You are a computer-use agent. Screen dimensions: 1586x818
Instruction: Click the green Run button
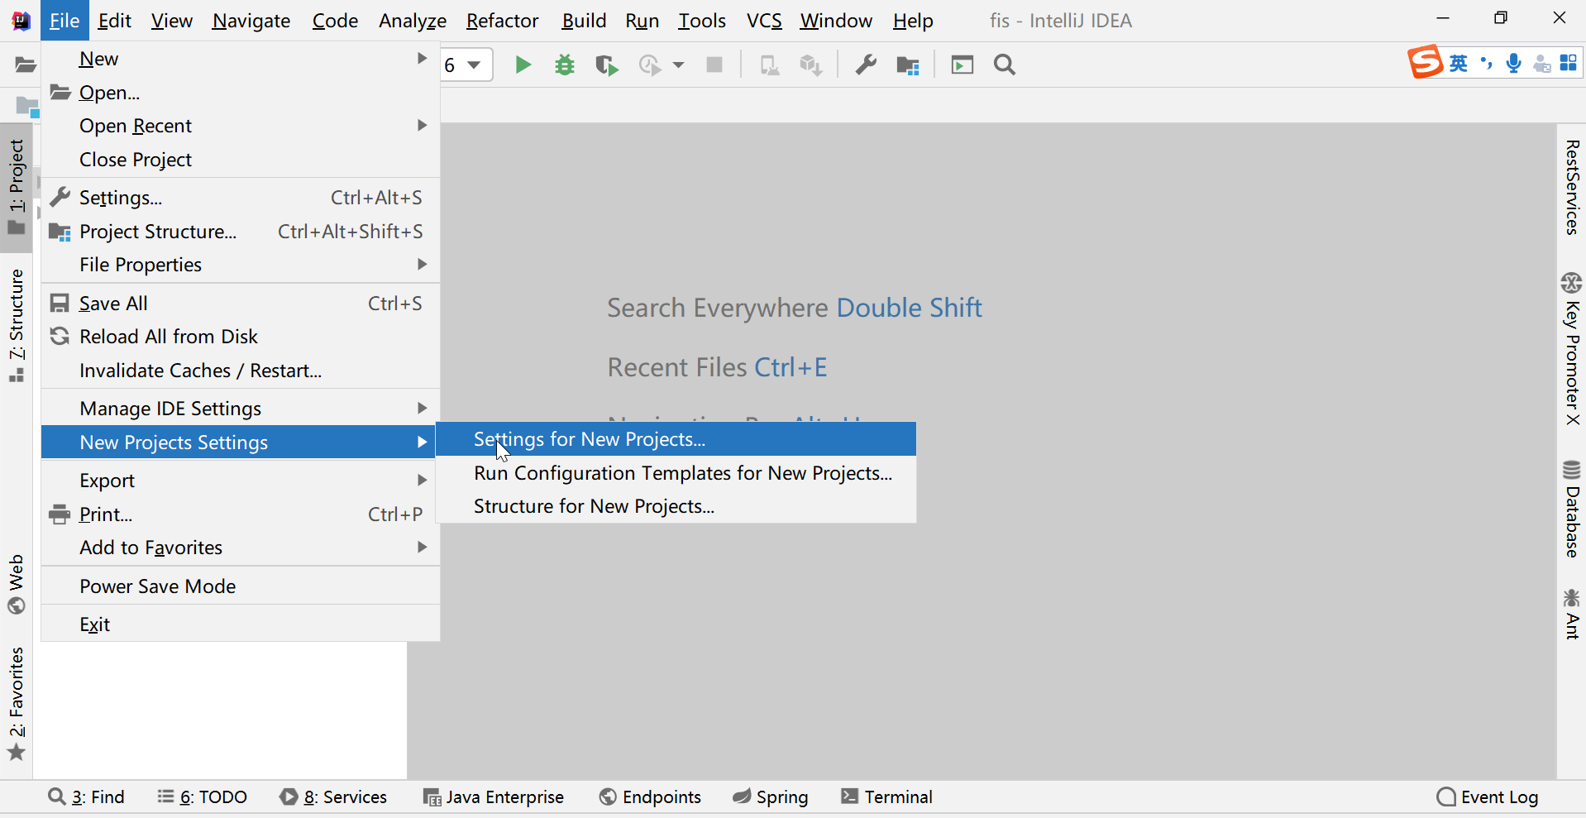(523, 65)
